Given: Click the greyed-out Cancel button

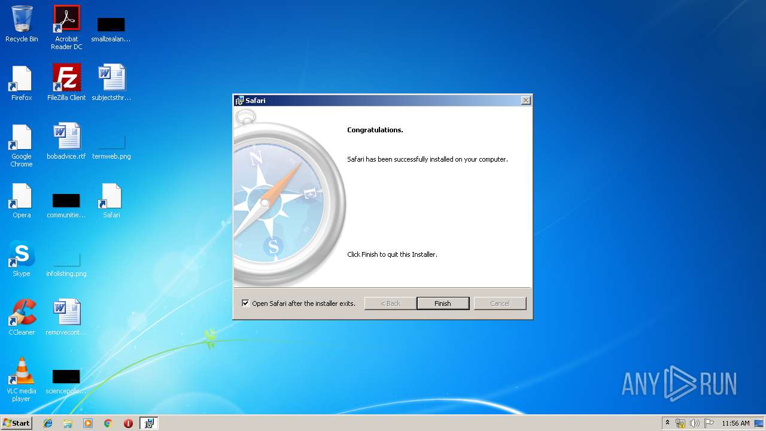Looking at the screenshot, I should 500,303.
